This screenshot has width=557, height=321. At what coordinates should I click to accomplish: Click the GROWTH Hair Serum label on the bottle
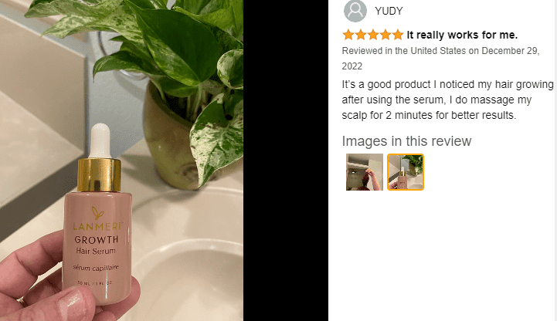tap(96, 245)
